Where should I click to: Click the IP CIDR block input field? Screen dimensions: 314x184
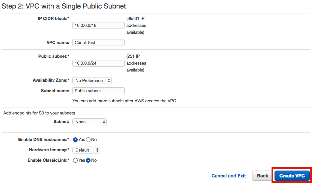(x=98, y=25)
